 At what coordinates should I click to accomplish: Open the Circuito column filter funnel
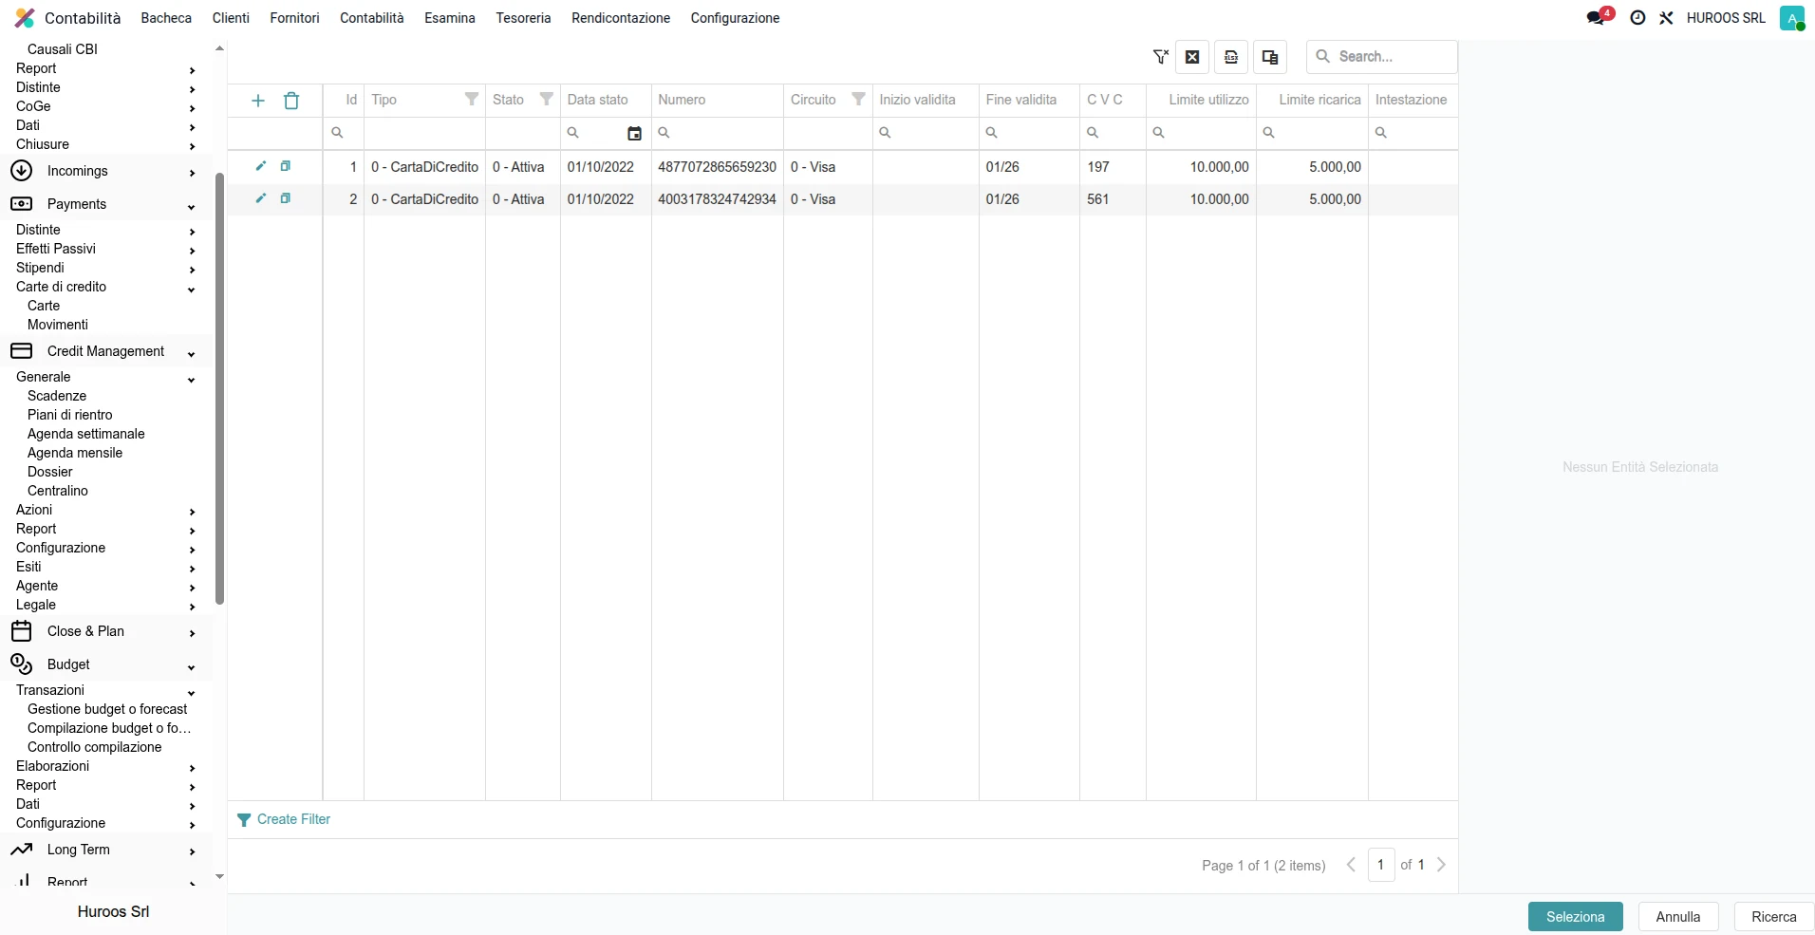[858, 100]
